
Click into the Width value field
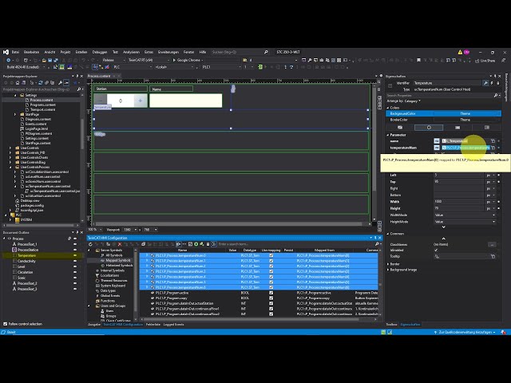[x=458, y=202]
